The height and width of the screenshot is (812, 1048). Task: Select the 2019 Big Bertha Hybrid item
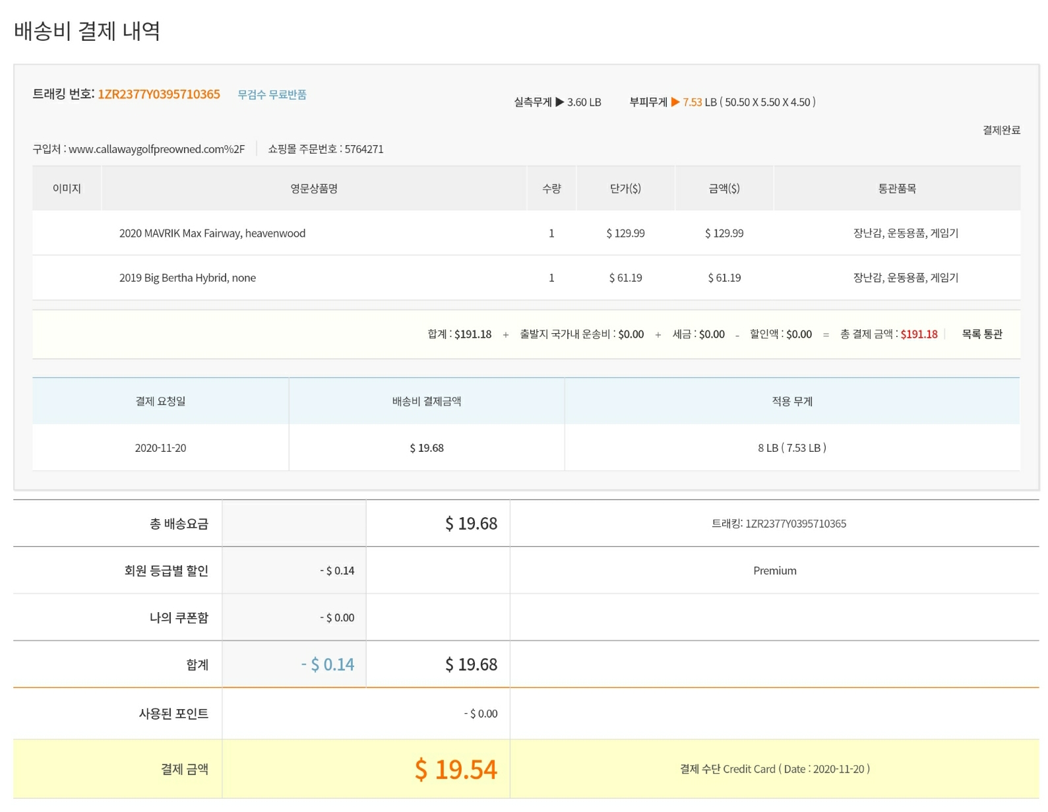click(x=187, y=278)
